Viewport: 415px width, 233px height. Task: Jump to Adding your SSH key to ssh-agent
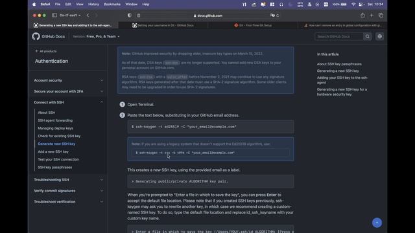coord(342,80)
